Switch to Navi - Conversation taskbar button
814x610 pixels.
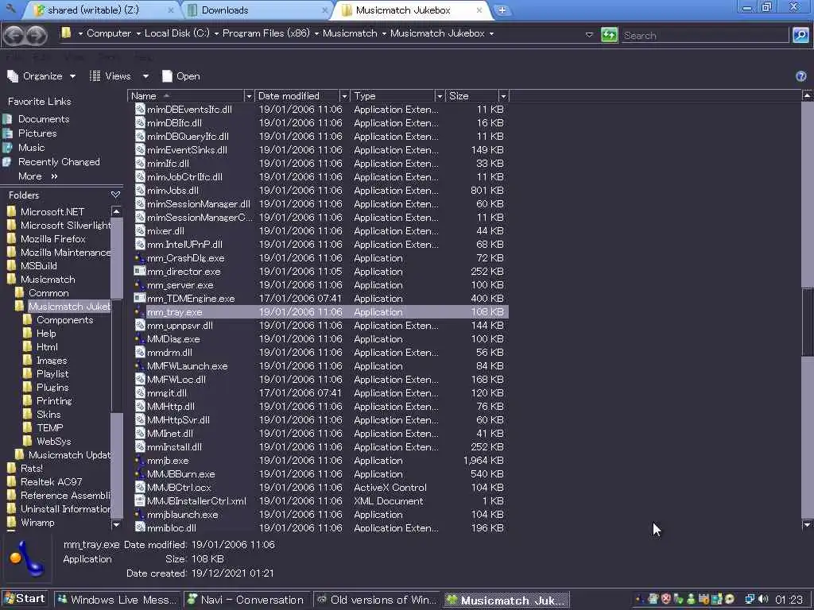point(246,600)
